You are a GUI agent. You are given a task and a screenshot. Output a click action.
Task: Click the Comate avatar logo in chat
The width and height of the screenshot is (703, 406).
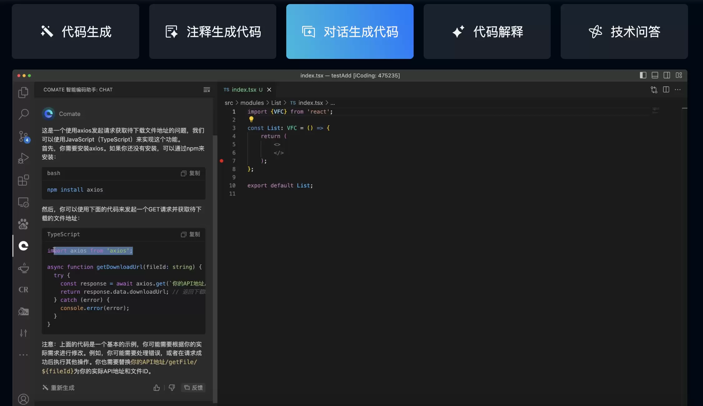[x=48, y=114]
